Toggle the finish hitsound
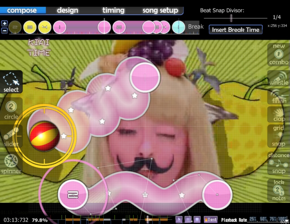Viewport: 290px width, 224px height. click(279, 96)
